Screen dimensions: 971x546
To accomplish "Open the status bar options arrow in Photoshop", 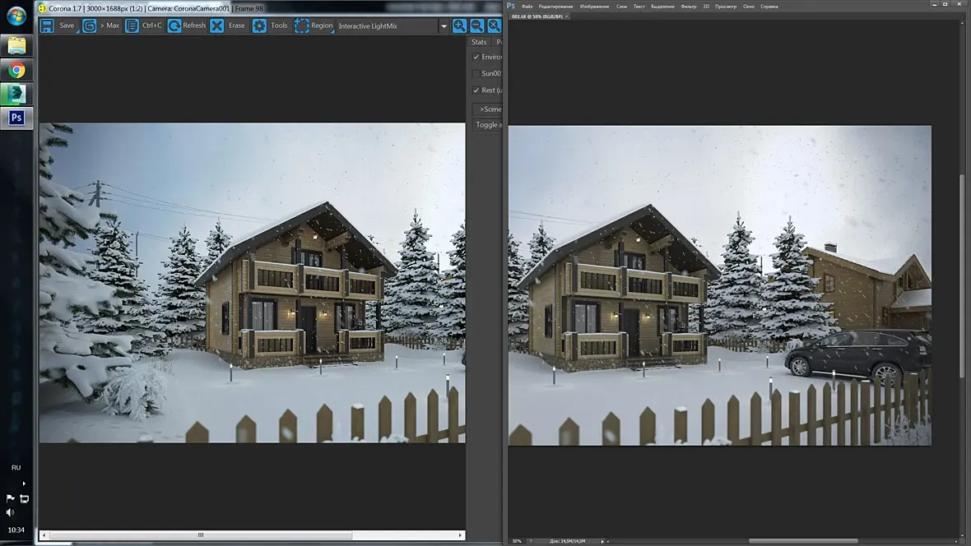I will (602, 541).
